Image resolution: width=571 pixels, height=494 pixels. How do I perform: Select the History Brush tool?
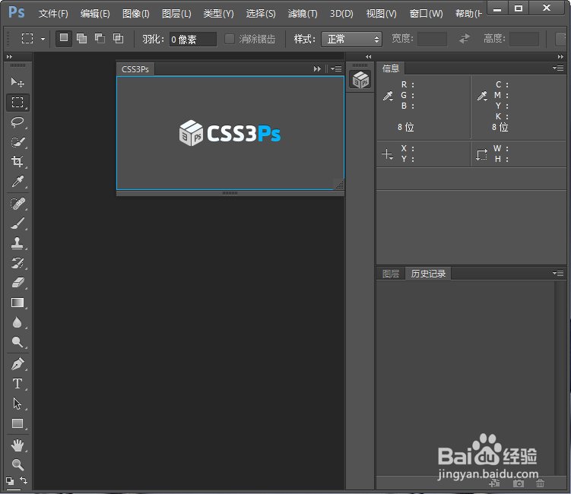pyautogui.click(x=17, y=263)
